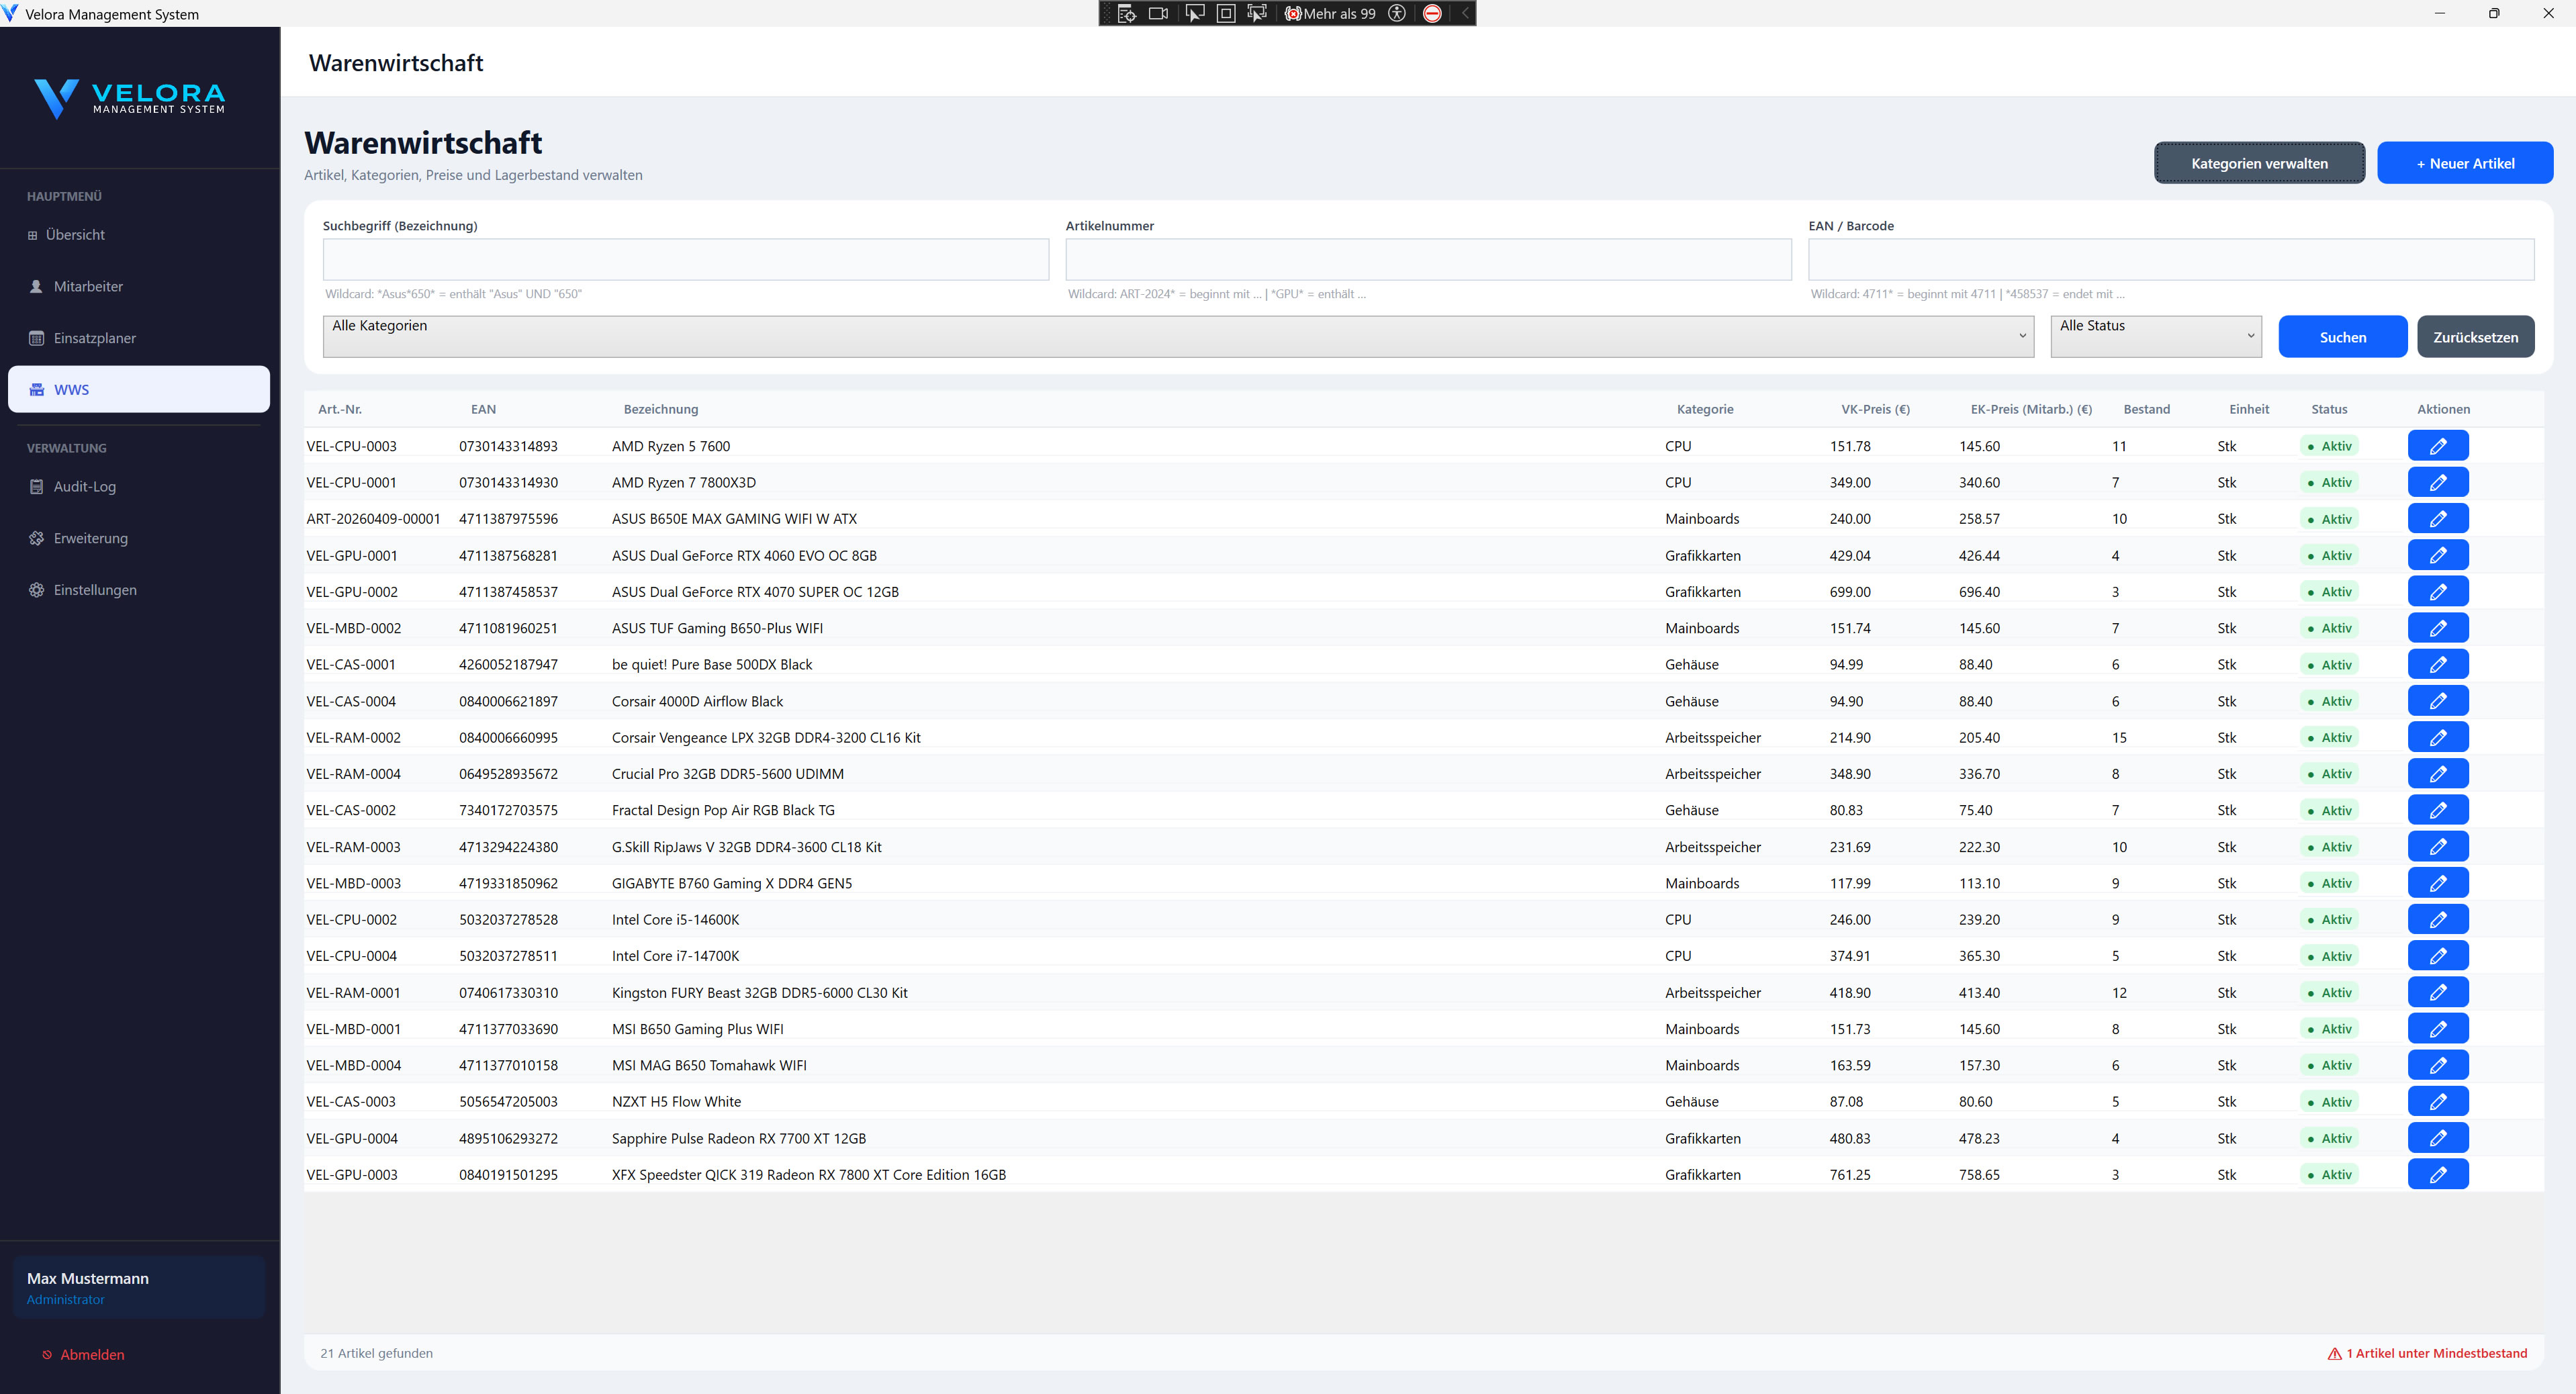
Task: Open the Alle Kategorien dropdown
Action: pyautogui.click(x=1178, y=336)
